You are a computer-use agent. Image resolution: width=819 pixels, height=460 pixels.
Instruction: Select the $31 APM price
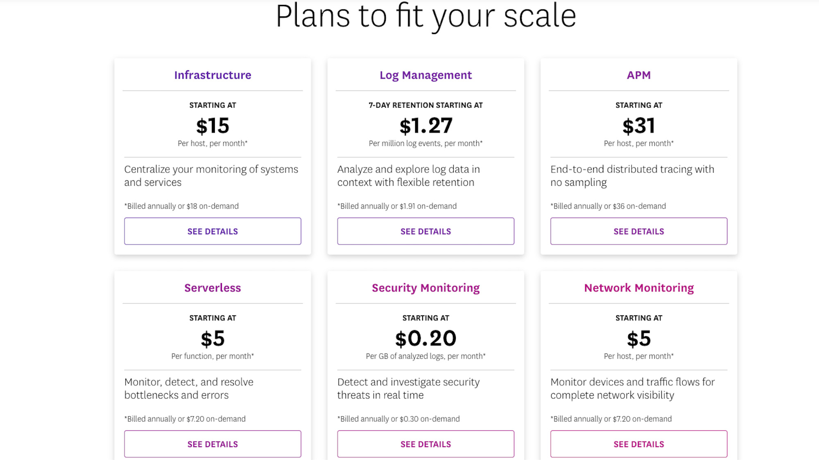(x=639, y=126)
